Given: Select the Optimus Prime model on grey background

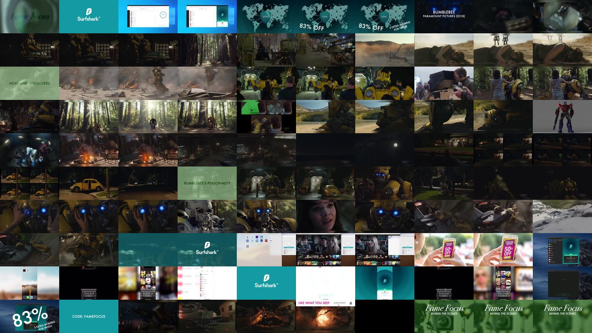Looking at the screenshot, I should coord(562,117).
